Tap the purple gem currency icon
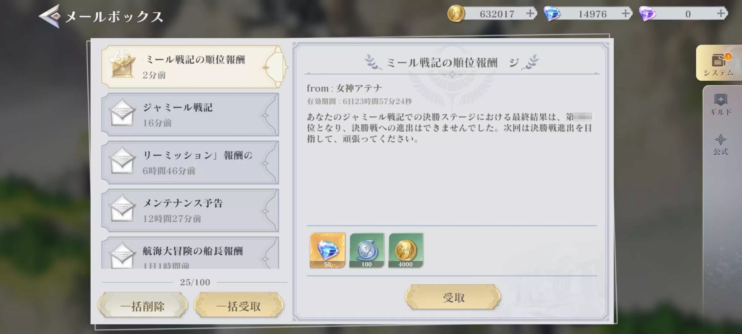 coord(647,14)
